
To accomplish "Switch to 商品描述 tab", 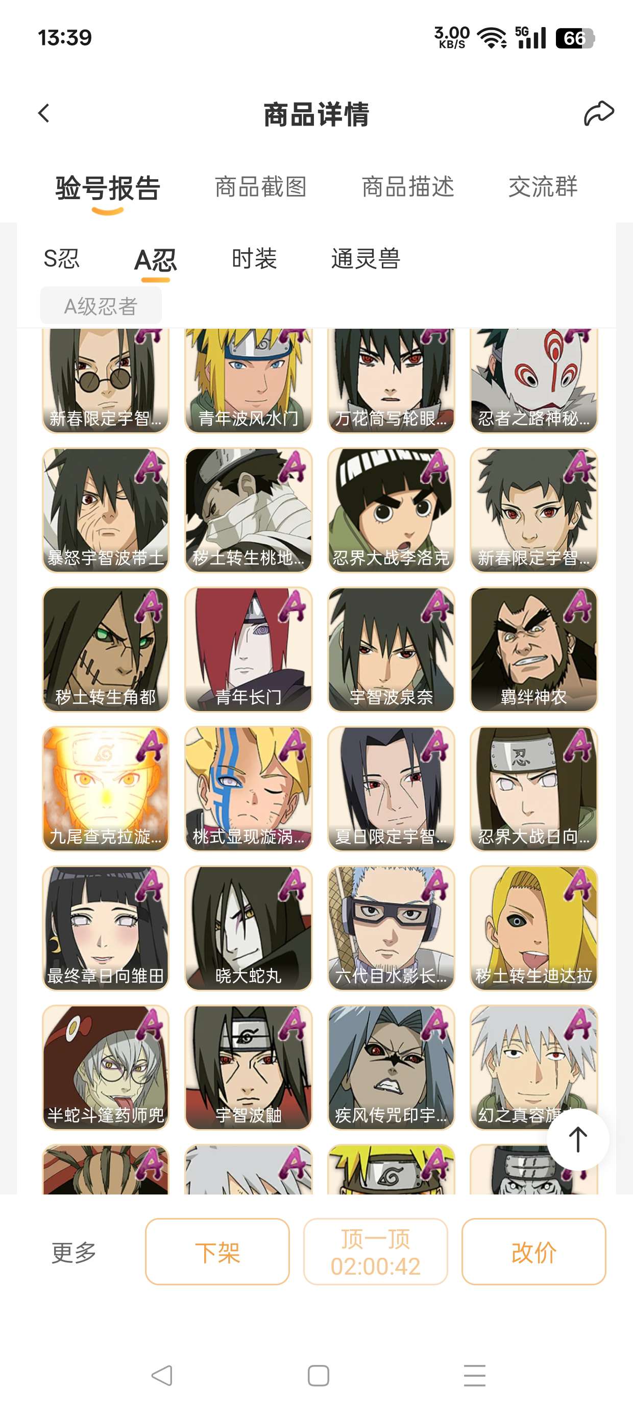I will (x=408, y=187).
